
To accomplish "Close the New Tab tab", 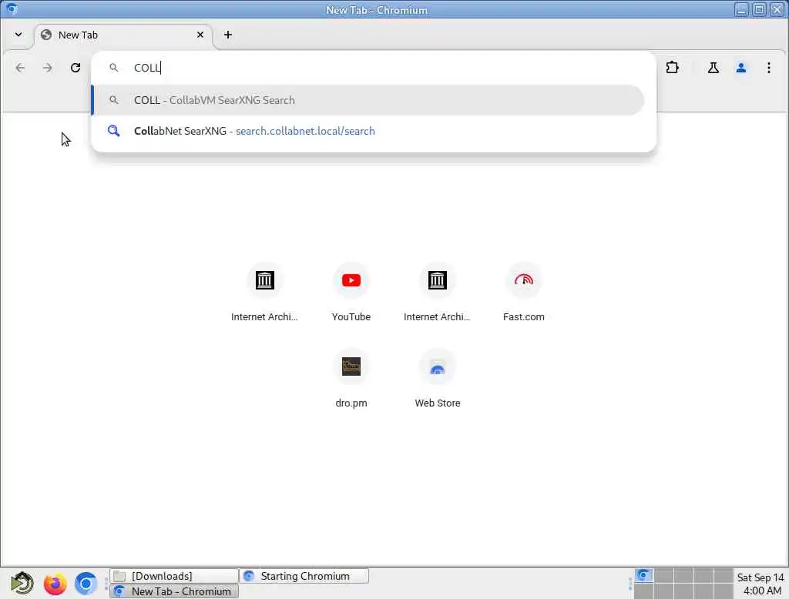I will [200, 35].
